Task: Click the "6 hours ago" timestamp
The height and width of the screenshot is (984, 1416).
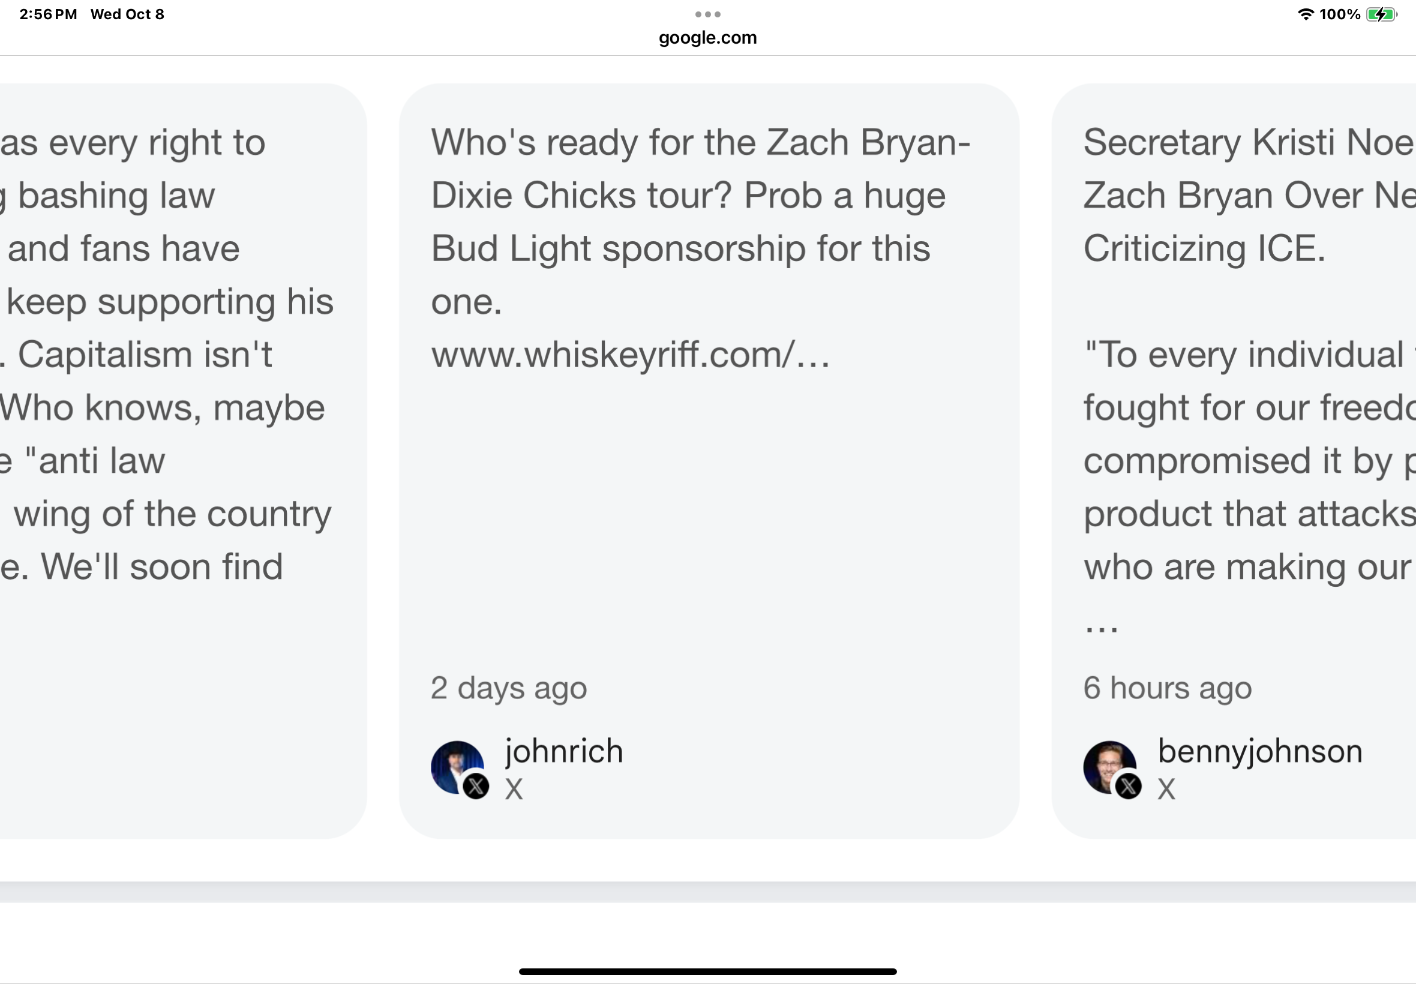Action: click(1168, 688)
